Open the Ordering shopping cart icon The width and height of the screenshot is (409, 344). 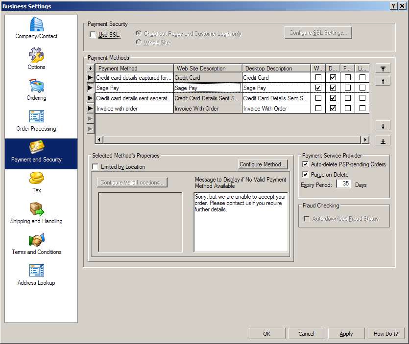(36, 86)
